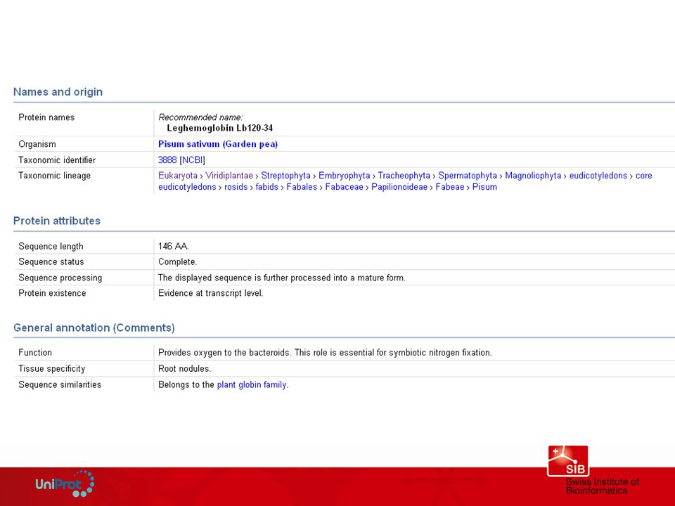Click the Complete sequence status value
The width and height of the screenshot is (675, 506).
click(x=177, y=261)
